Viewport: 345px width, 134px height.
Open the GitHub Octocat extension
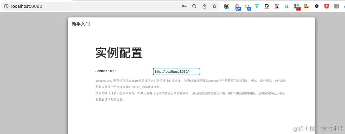point(267,6)
